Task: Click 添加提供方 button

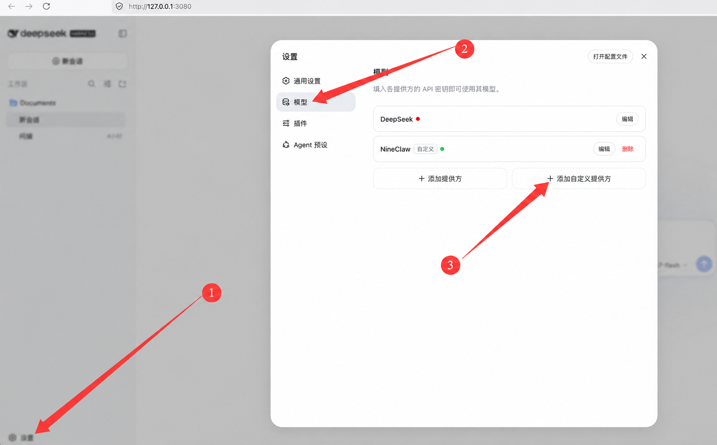Action: (440, 179)
